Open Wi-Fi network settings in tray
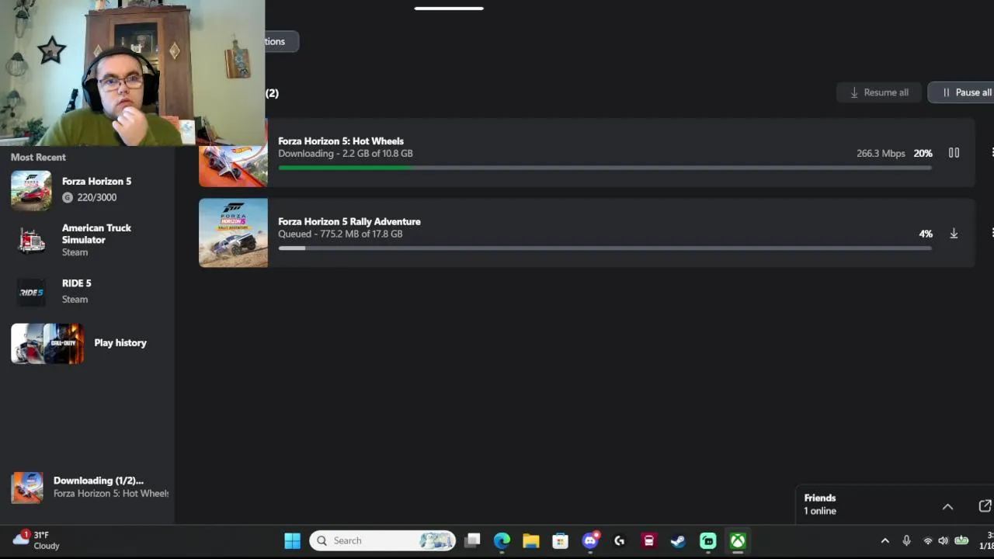 point(927,540)
